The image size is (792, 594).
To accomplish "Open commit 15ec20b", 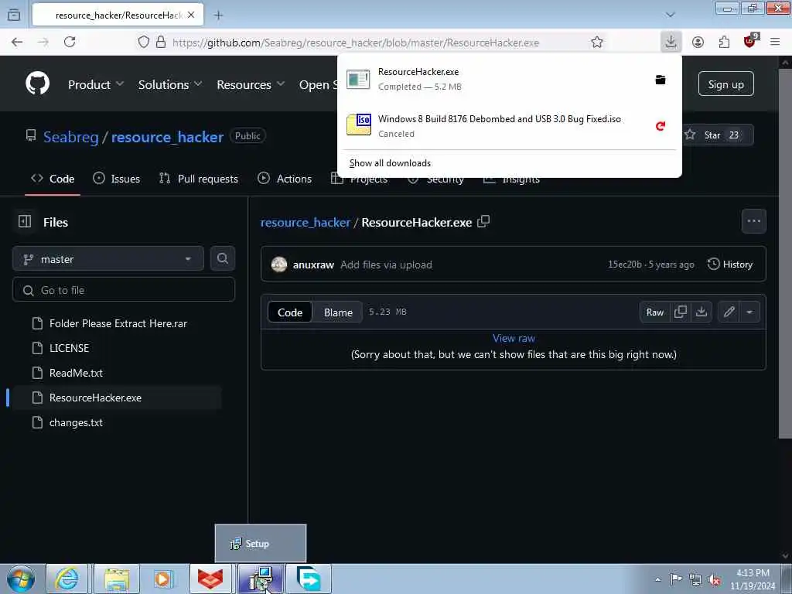I will [625, 265].
